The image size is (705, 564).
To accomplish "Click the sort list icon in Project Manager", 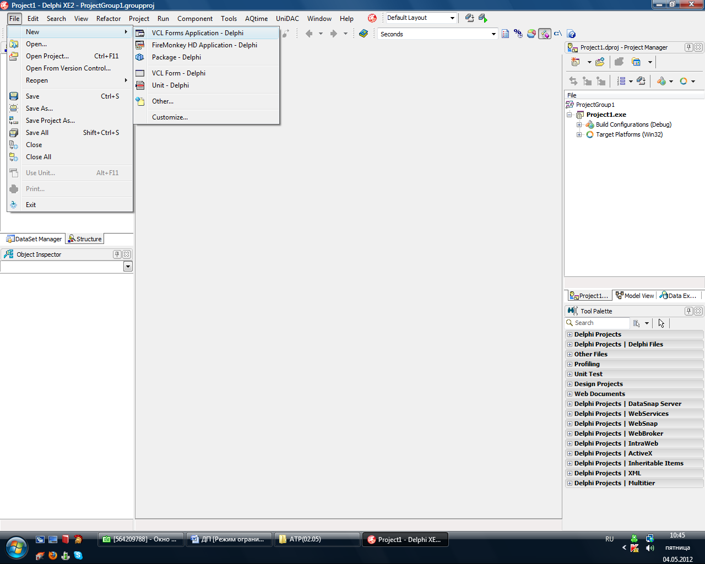I will coord(621,81).
